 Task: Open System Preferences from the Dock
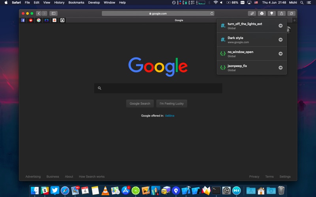tap(226, 190)
